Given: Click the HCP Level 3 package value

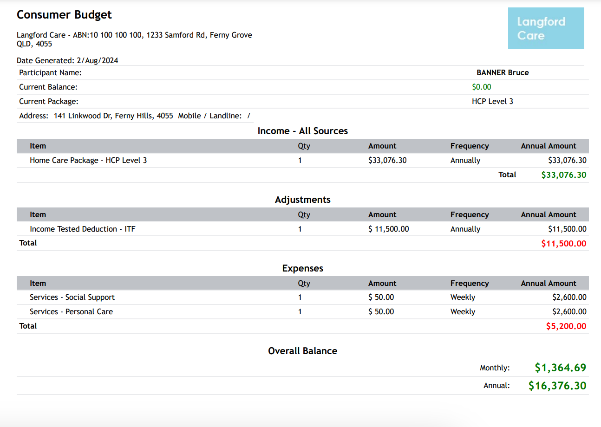Looking at the screenshot, I should pyautogui.click(x=492, y=101).
